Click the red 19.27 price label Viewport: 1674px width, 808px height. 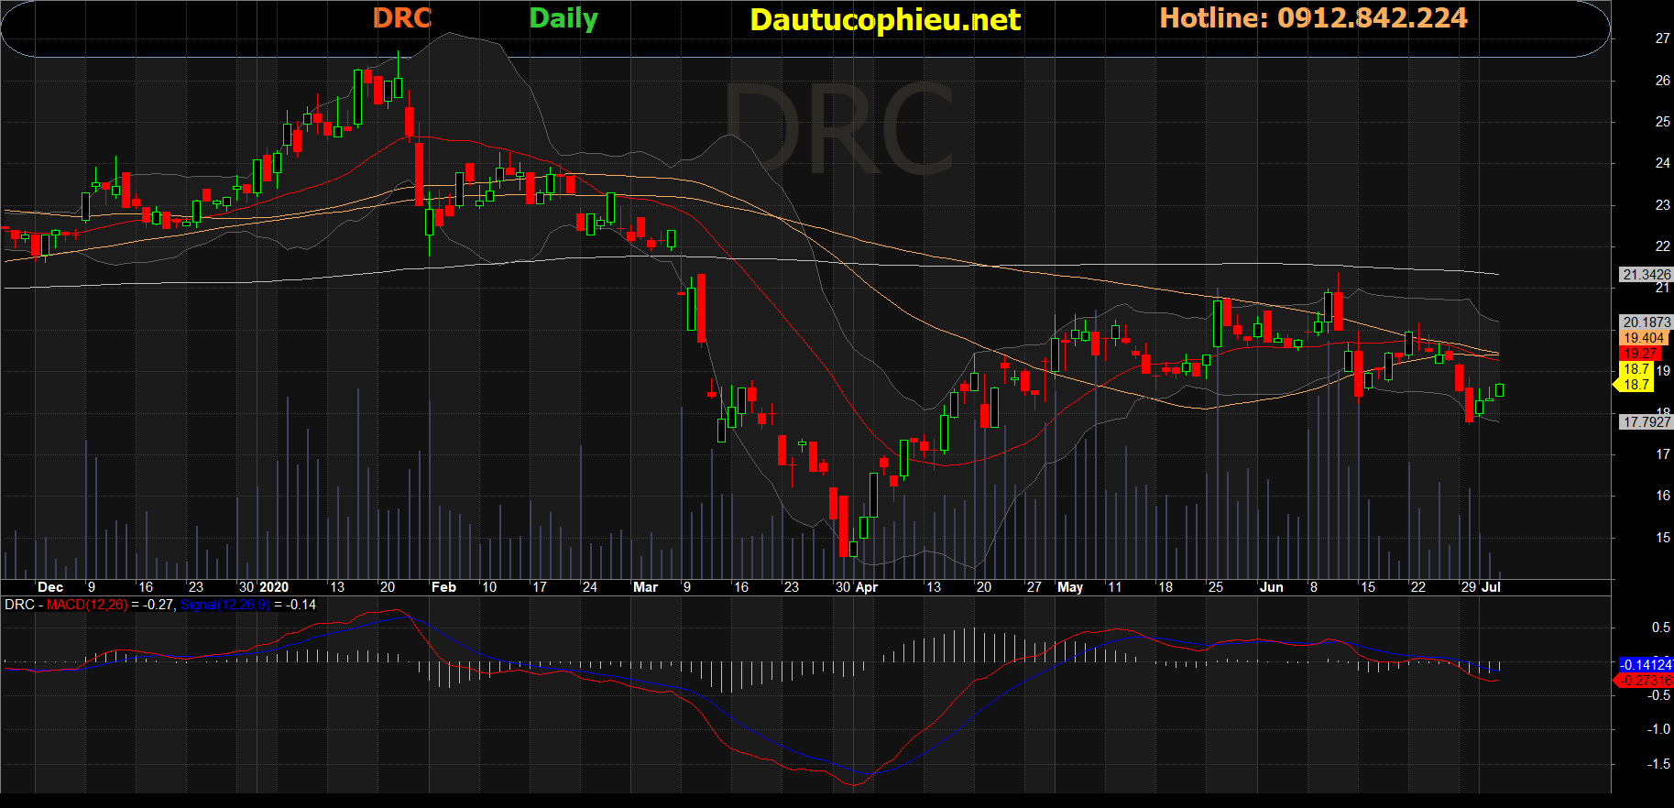(1640, 354)
